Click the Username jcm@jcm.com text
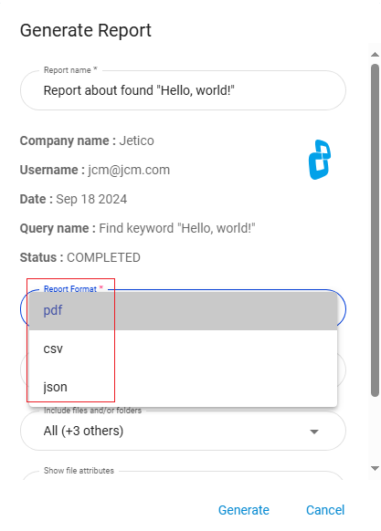The width and height of the screenshot is (381, 531). (95, 170)
